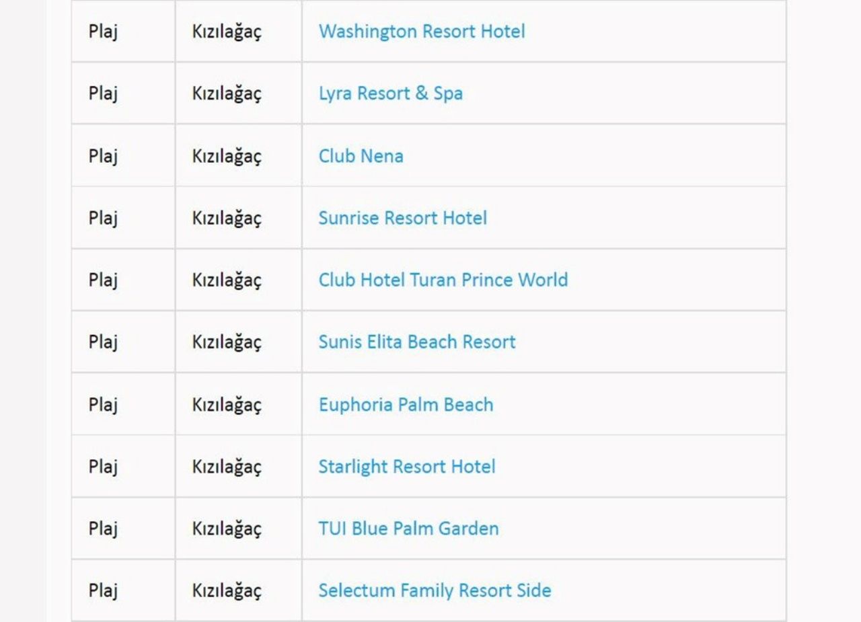Image resolution: width=861 pixels, height=622 pixels.
Task: Click Kızılağaç cell in Sunrise Resort Hotel row
Action: (239, 218)
